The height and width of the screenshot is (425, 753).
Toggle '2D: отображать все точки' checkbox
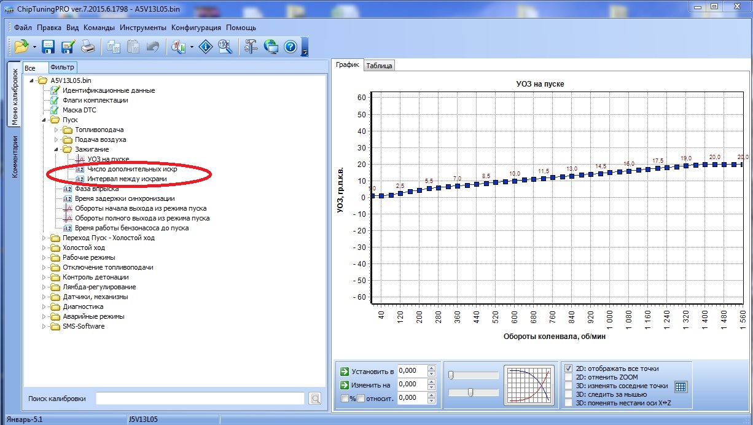(569, 368)
